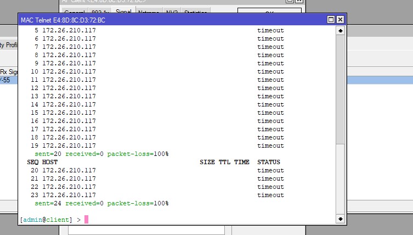
Task: Click the timeout status on seq 7 row
Action: point(270,47)
